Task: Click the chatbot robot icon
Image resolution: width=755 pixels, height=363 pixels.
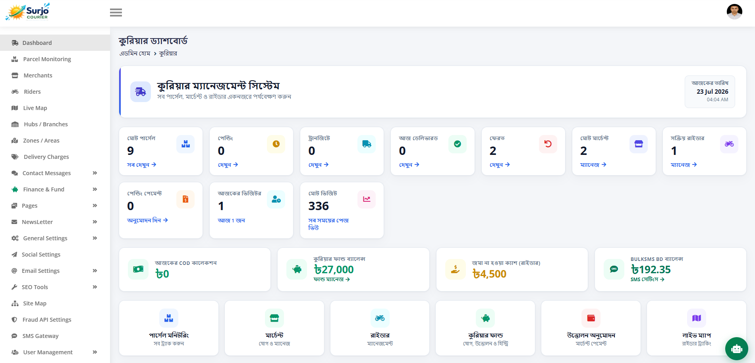Action: (x=737, y=349)
